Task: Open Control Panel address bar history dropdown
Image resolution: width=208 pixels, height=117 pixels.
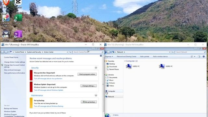Action: pyautogui.click(x=67, y=52)
